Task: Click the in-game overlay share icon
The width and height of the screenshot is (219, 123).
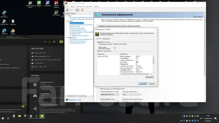Action: [35, 109]
